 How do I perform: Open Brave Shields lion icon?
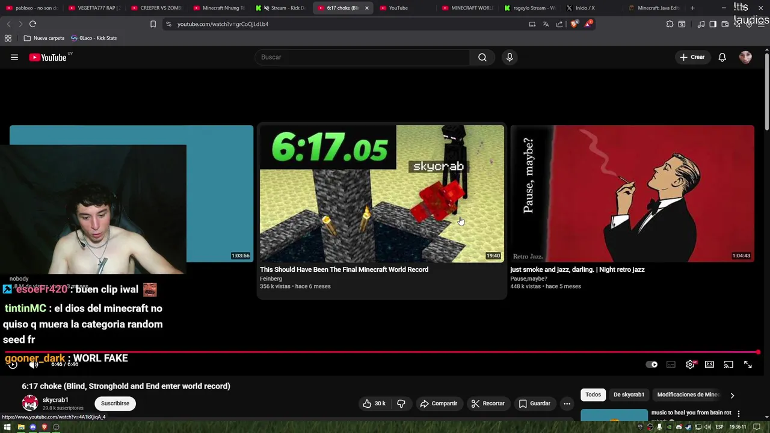pos(574,24)
